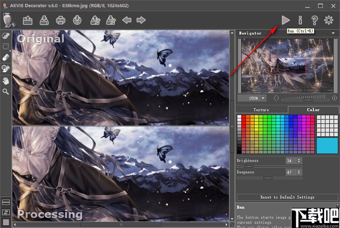This screenshot has height=228, width=340.
Task: Select the Eraser tool
Action: click(6, 58)
